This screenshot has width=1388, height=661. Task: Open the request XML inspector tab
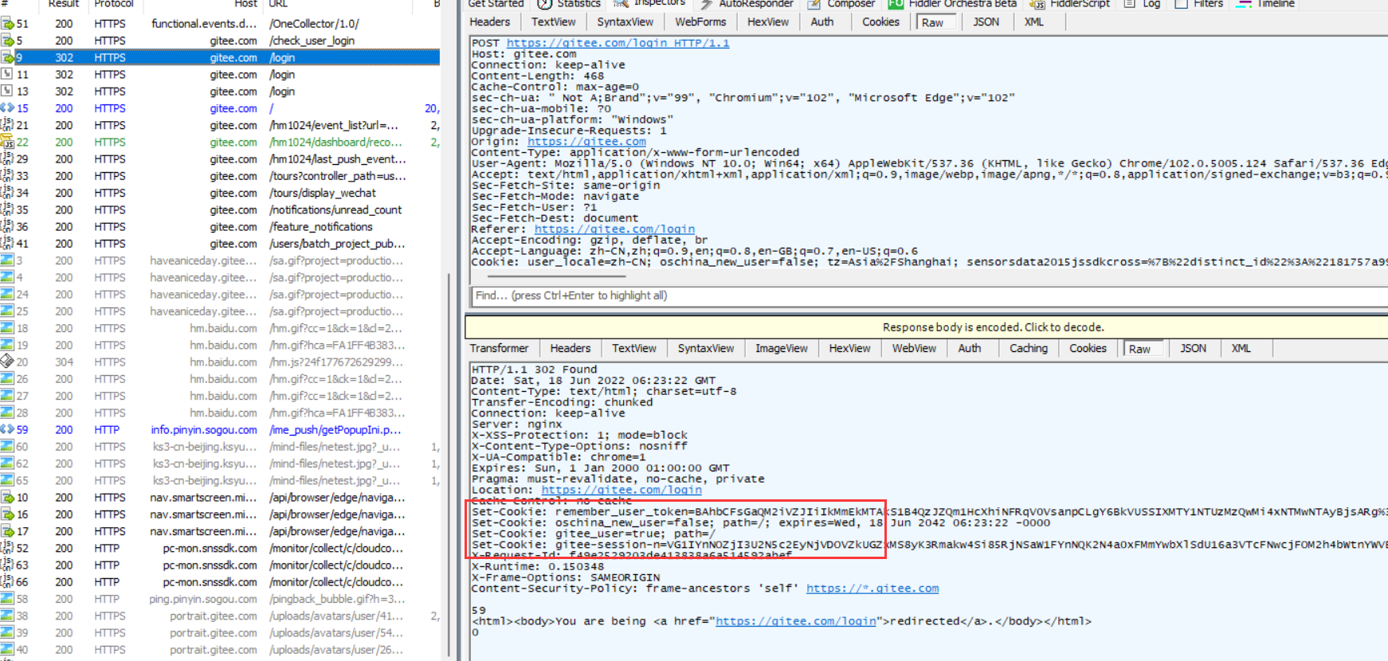[1033, 22]
